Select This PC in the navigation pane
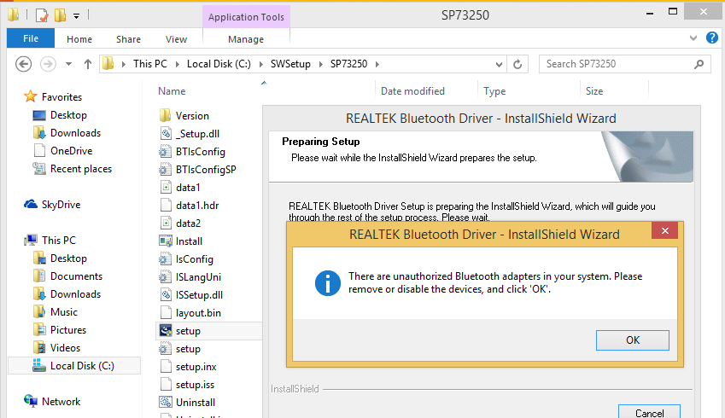 58,241
